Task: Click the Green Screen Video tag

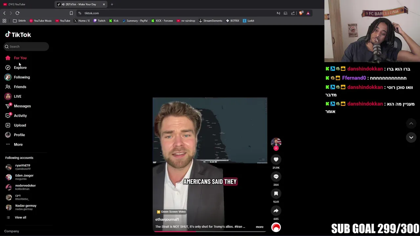Action: coord(171,212)
